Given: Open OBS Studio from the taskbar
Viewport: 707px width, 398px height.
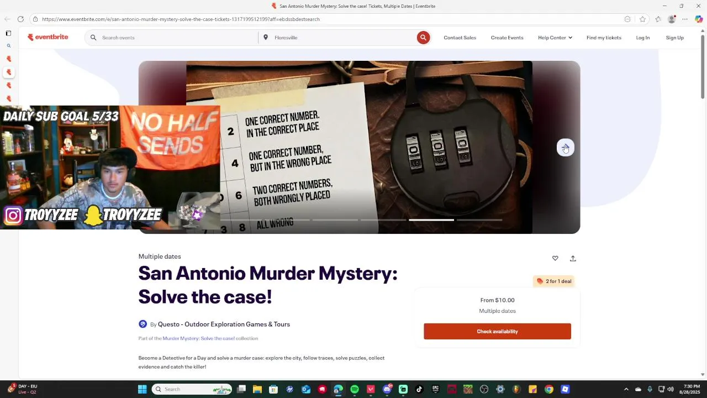Looking at the screenshot, I should [x=484, y=389].
